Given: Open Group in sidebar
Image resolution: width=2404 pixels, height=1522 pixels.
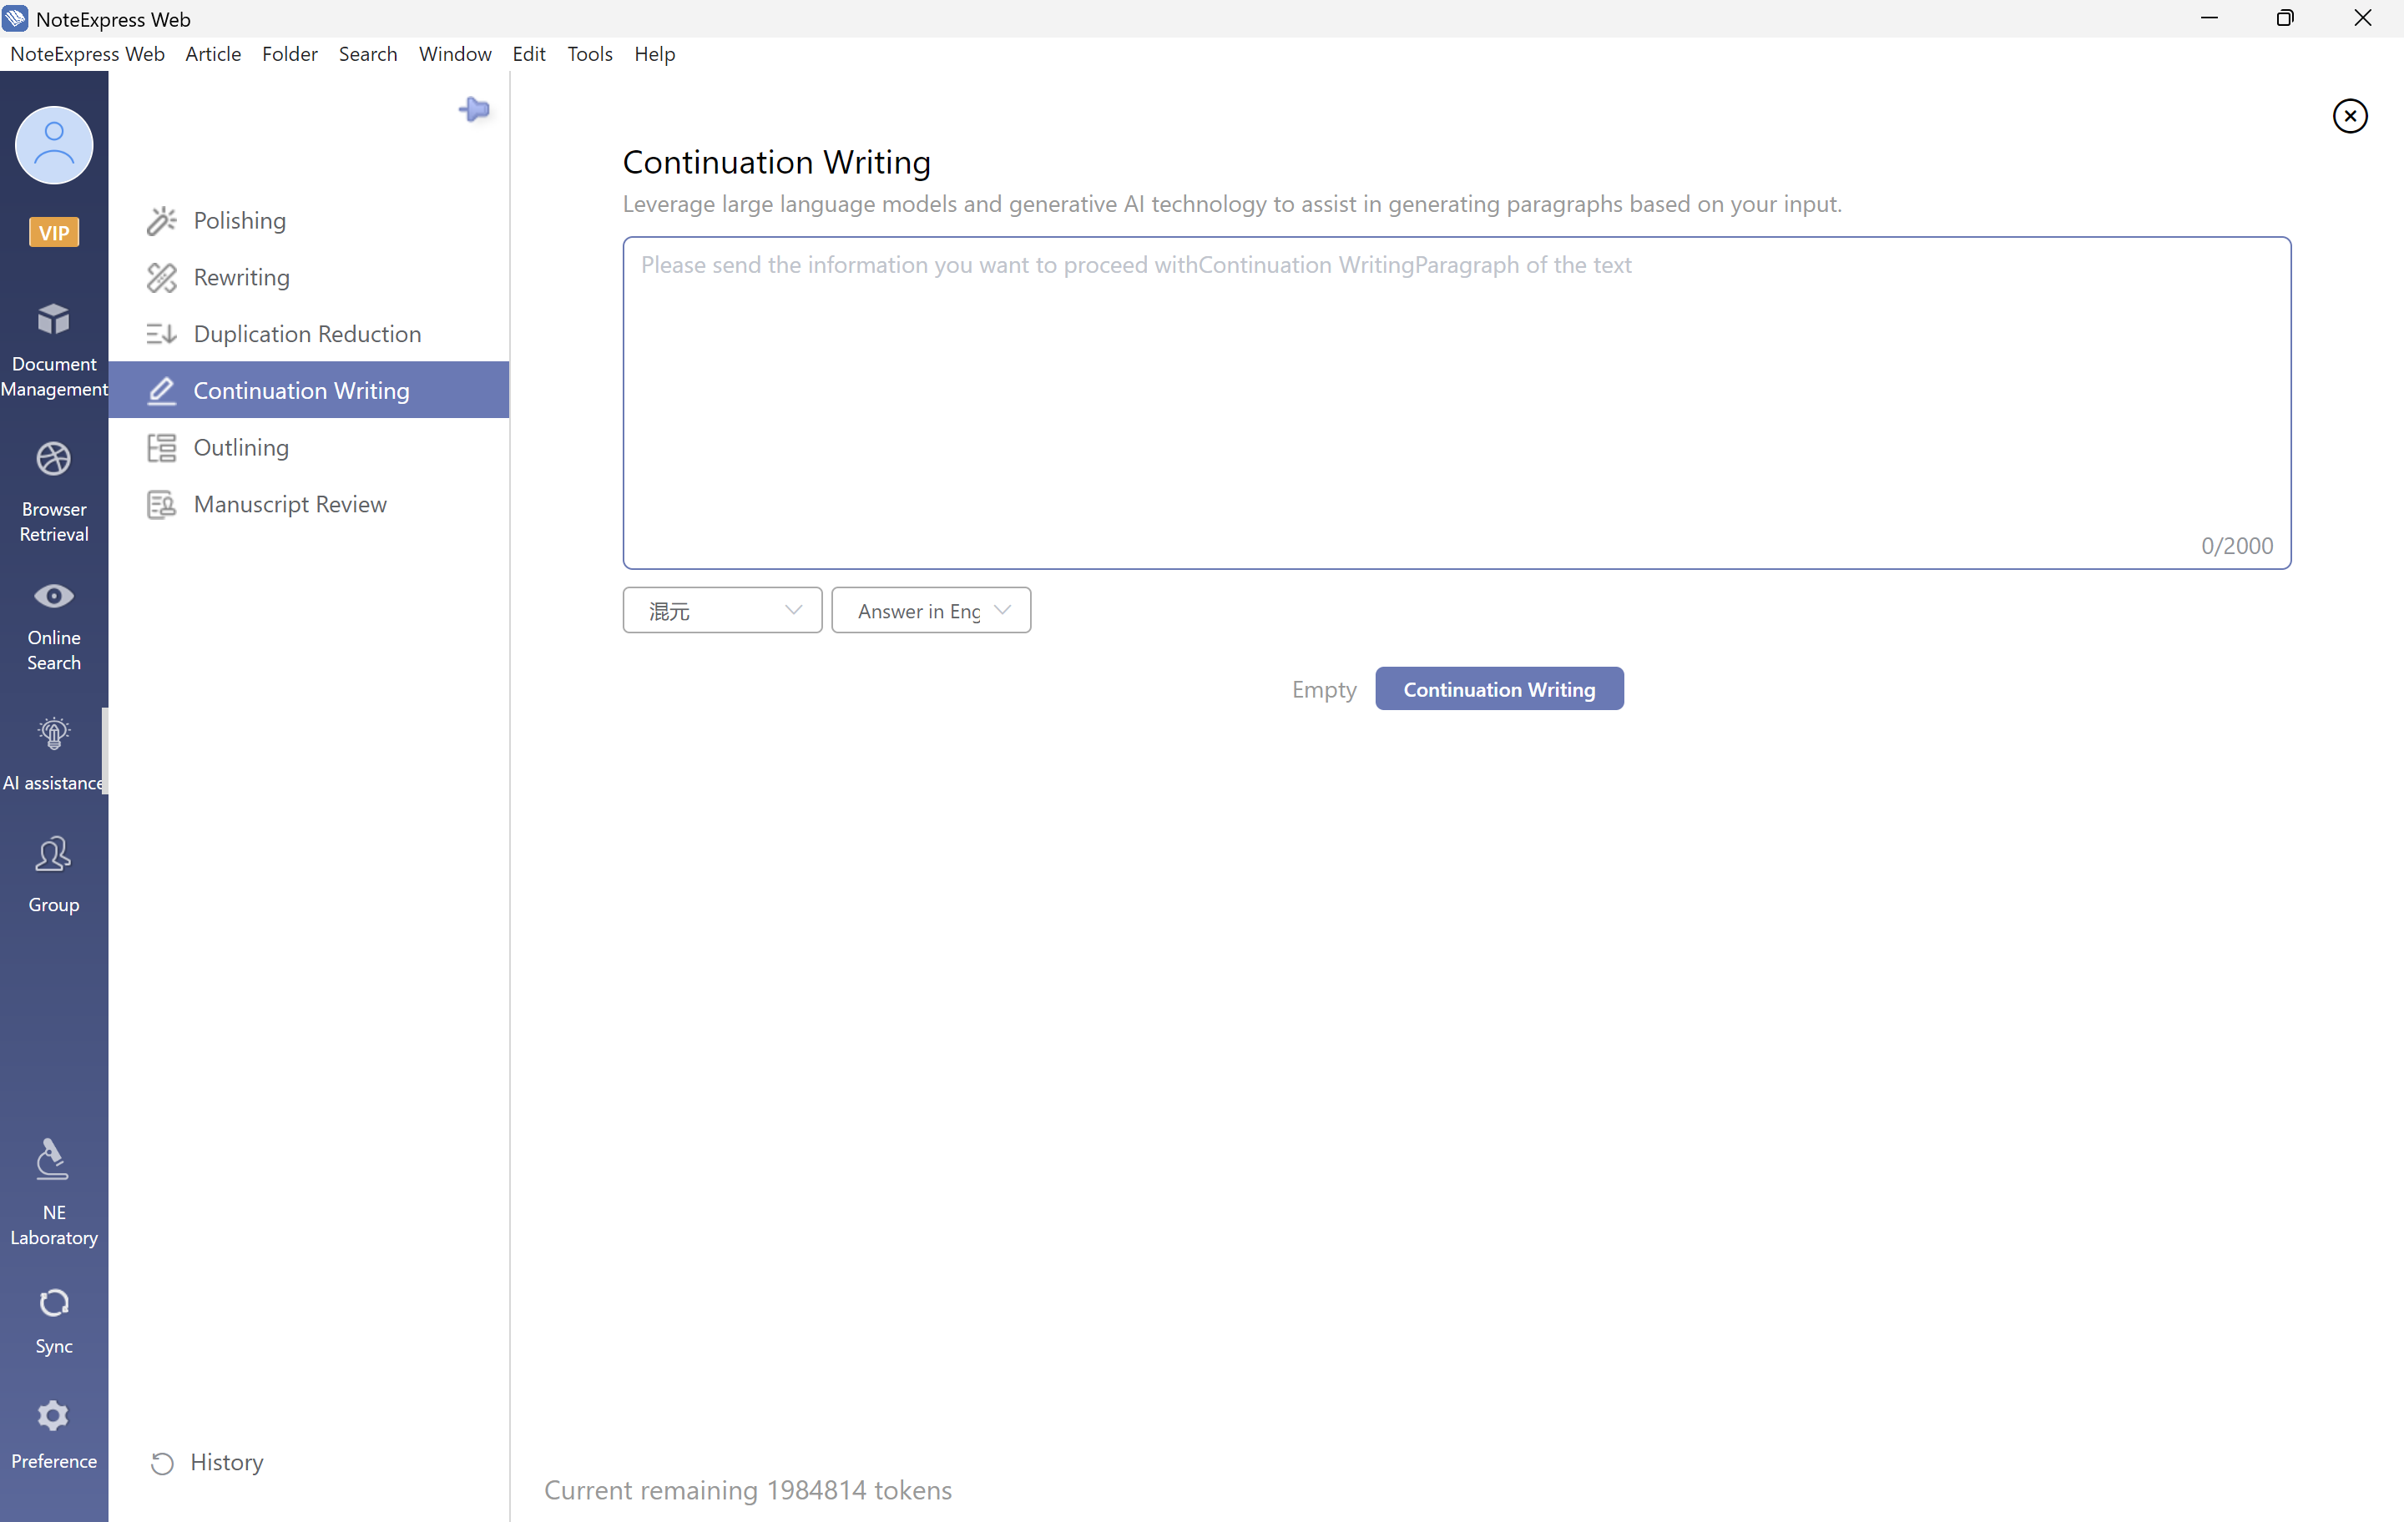Looking at the screenshot, I should (54, 875).
